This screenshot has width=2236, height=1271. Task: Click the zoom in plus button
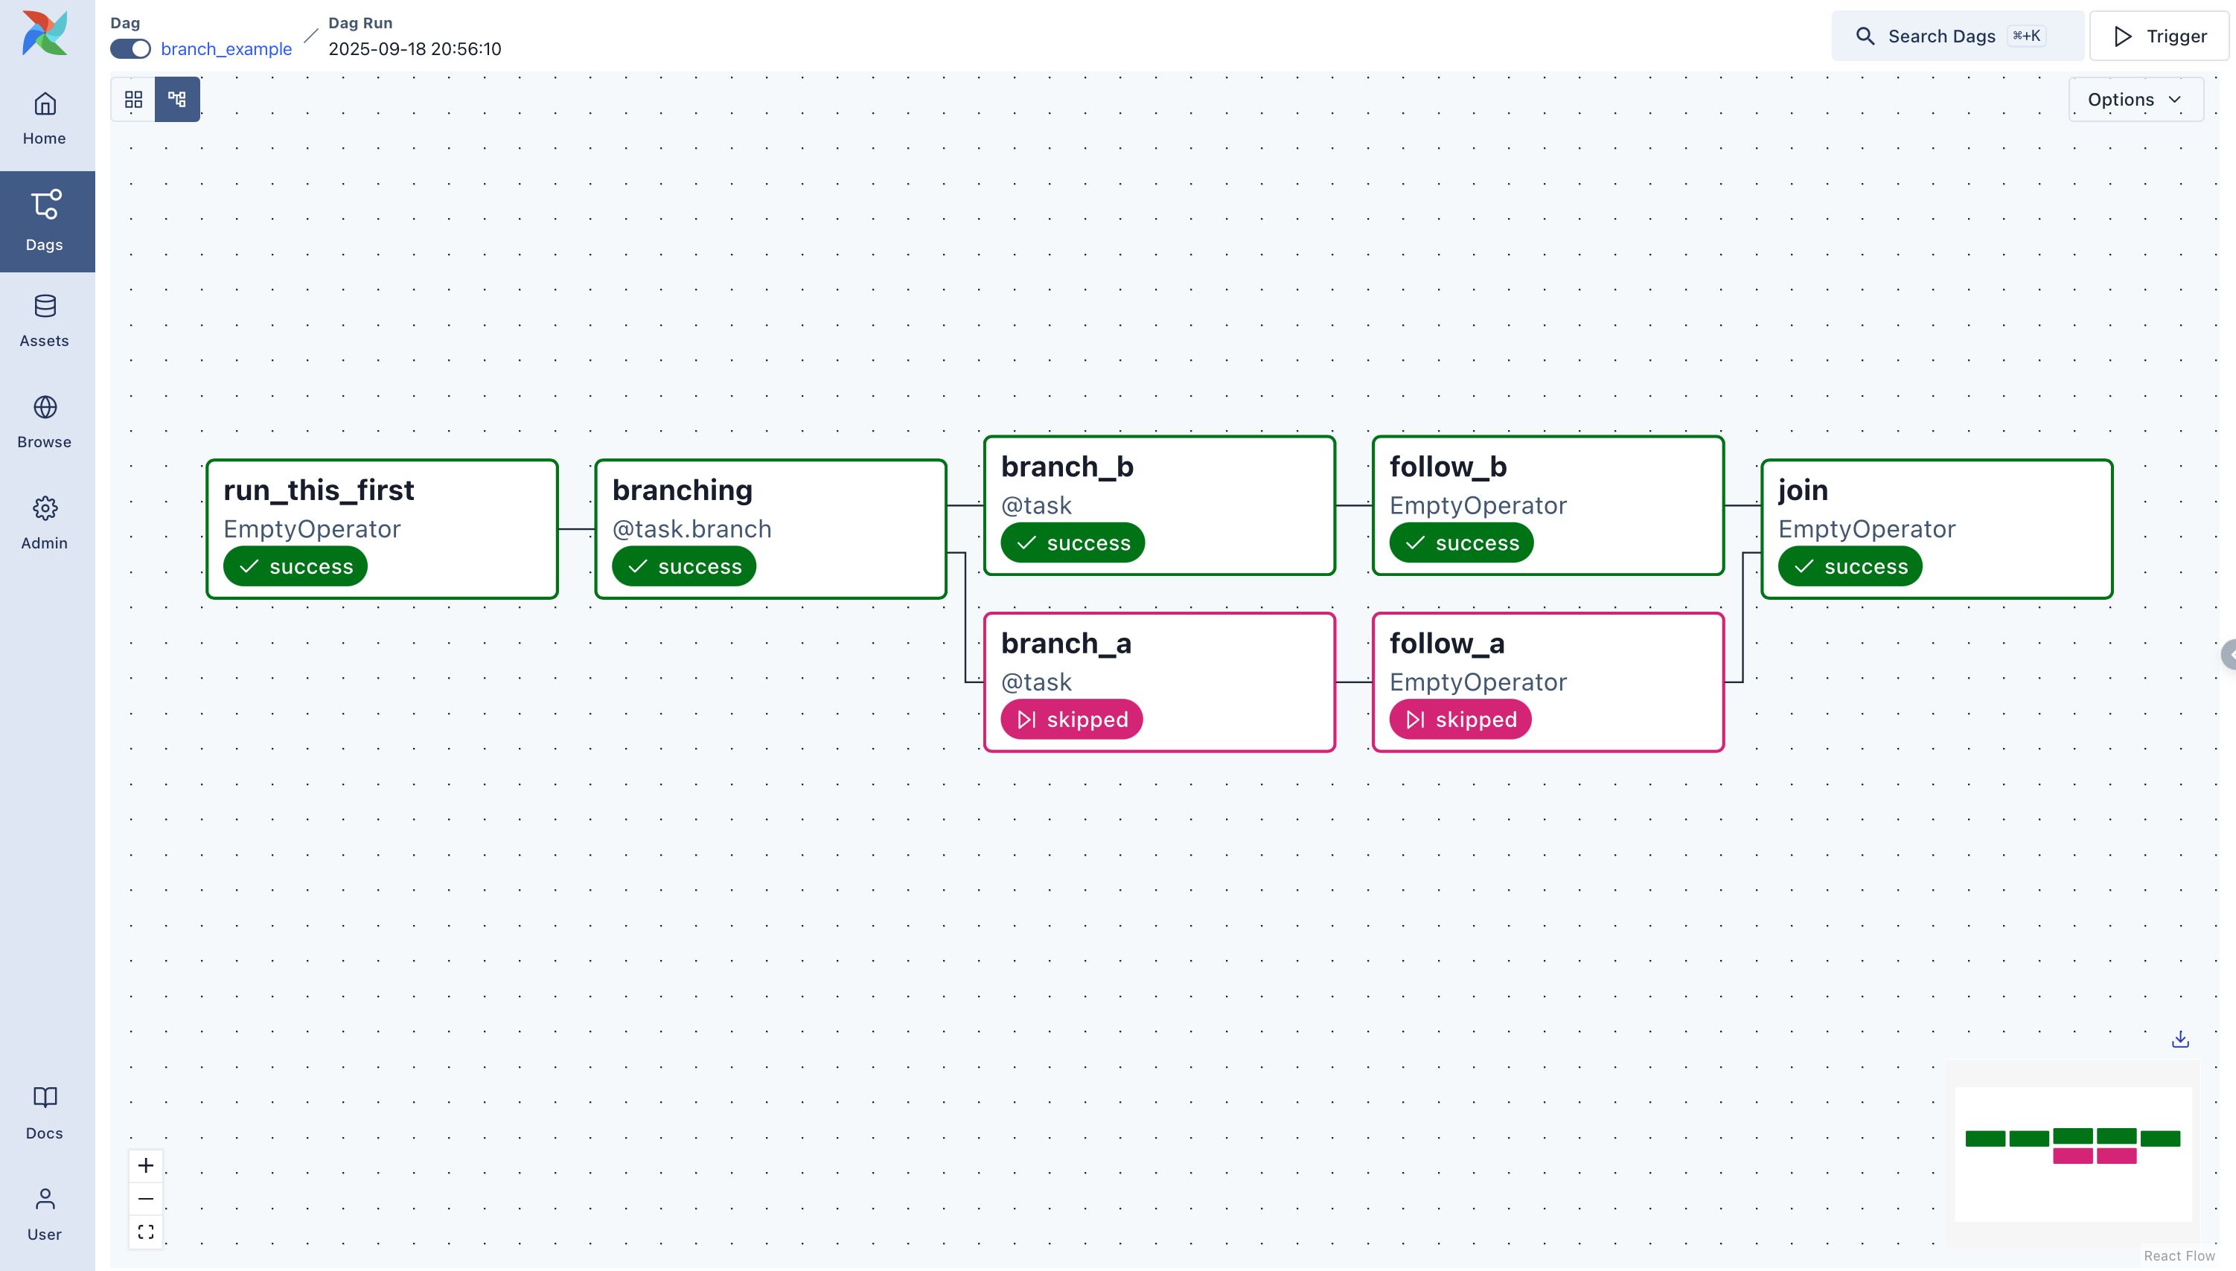146,1165
